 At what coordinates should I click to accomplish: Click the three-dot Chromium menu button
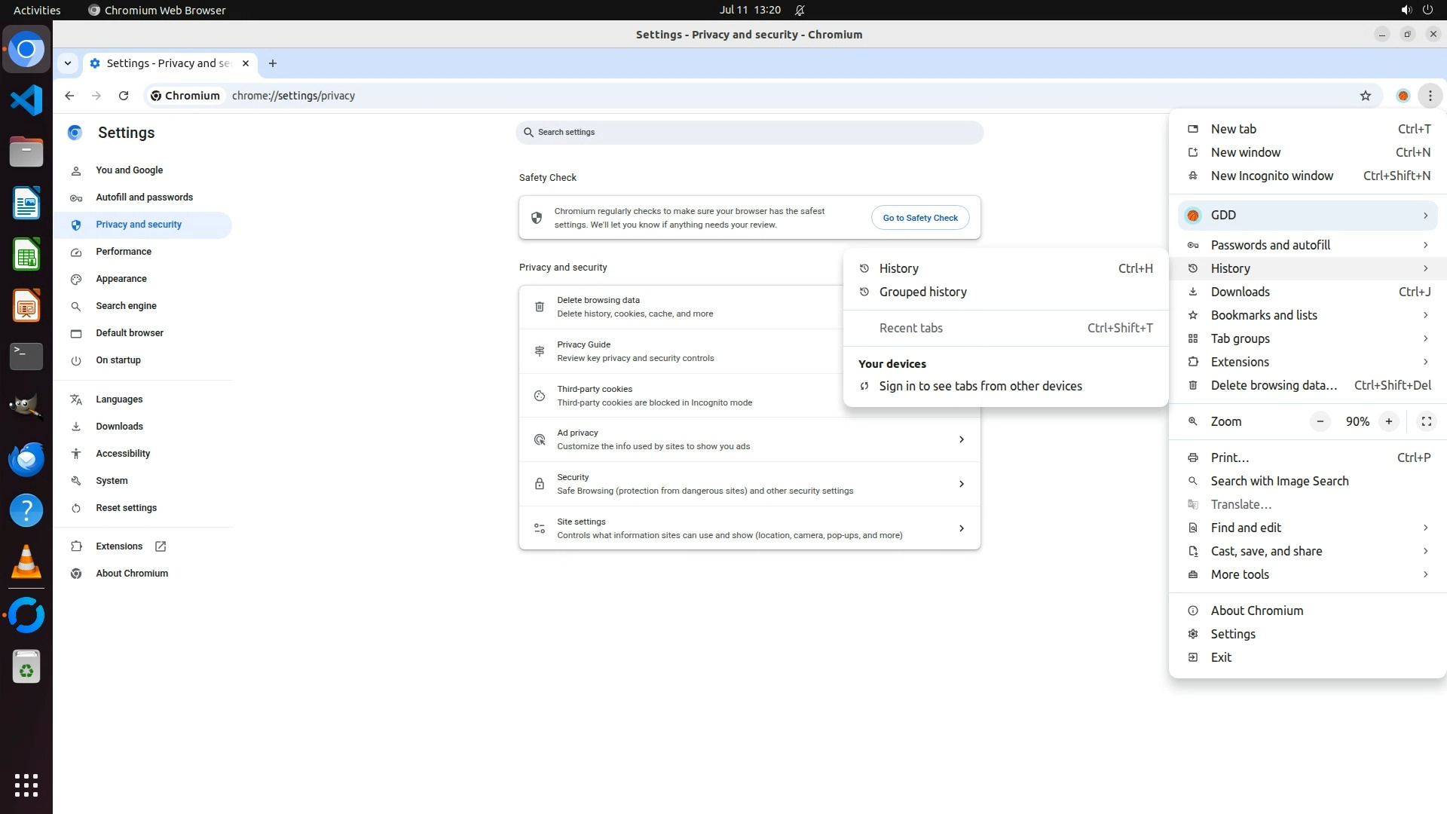(1430, 96)
